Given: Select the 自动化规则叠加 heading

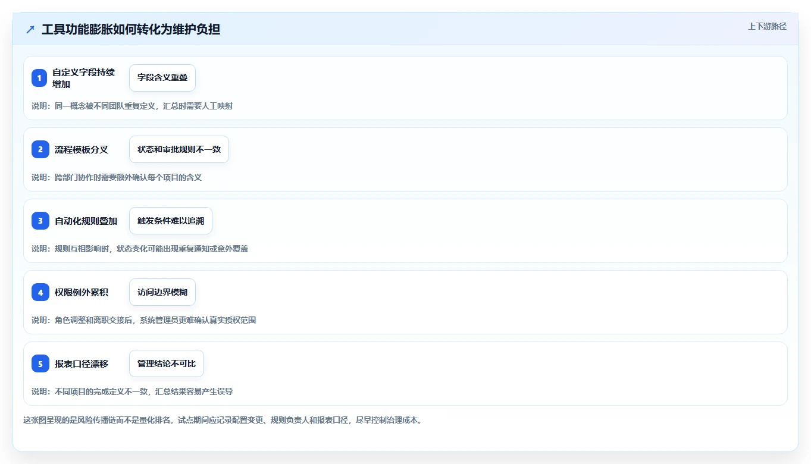Looking at the screenshot, I should (86, 221).
